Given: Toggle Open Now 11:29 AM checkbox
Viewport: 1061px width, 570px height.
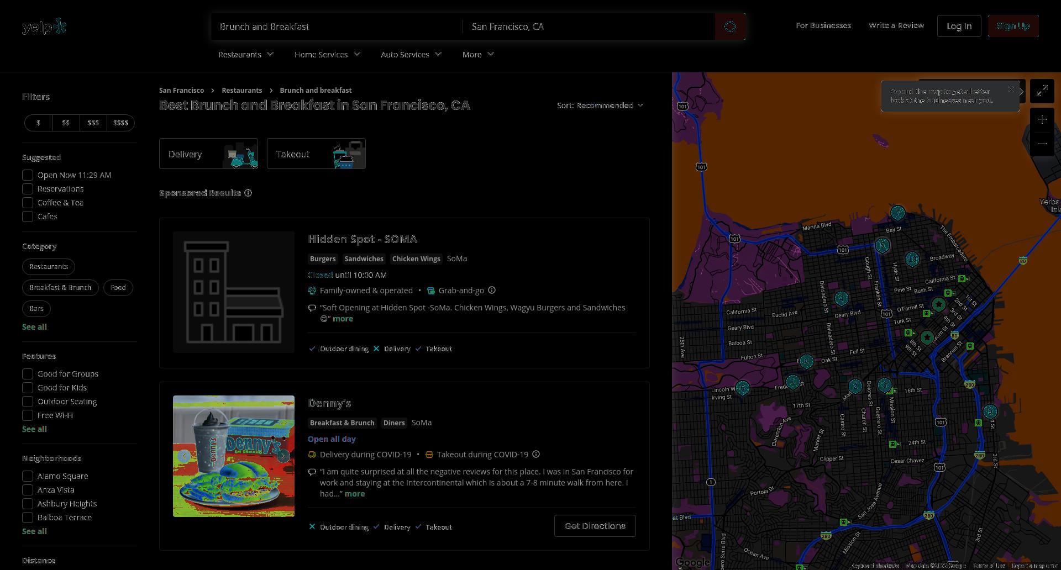Looking at the screenshot, I should point(28,175).
